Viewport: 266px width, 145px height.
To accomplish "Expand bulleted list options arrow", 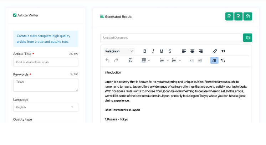I will coord(168,60).
